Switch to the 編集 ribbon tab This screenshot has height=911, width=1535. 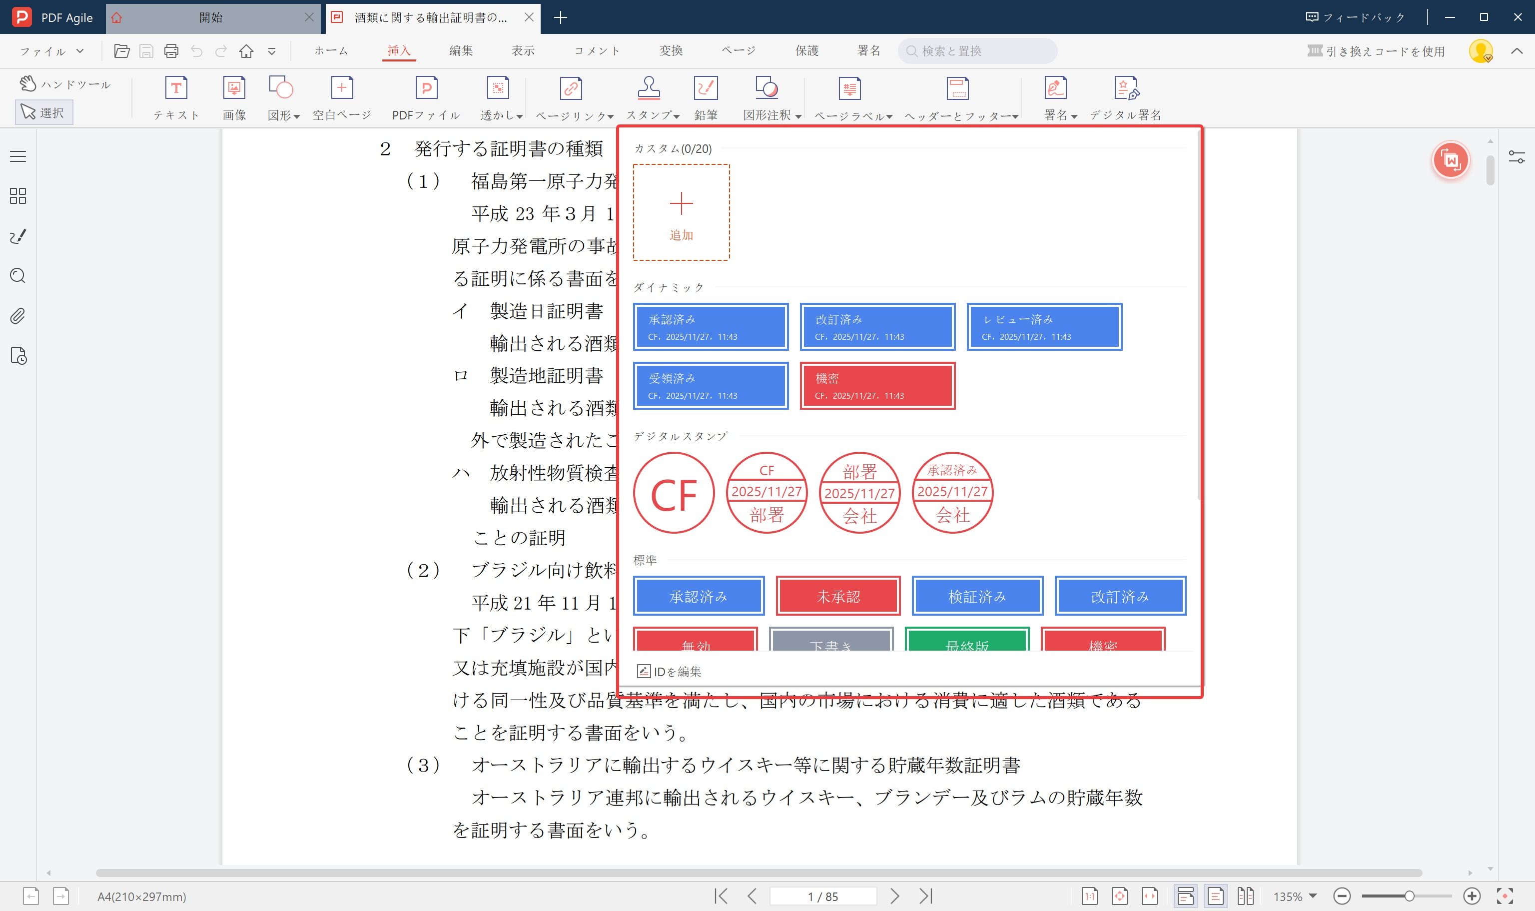[x=461, y=50]
